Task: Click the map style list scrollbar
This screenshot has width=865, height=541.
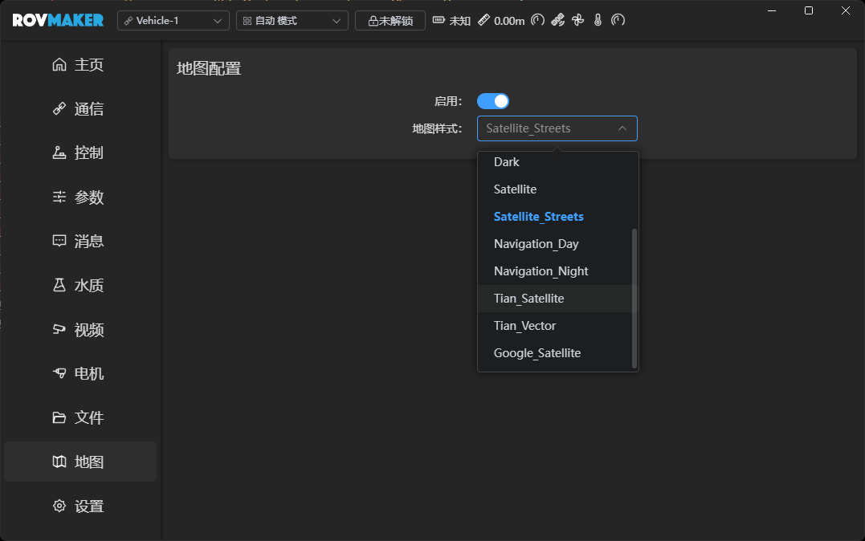Action: click(x=634, y=297)
